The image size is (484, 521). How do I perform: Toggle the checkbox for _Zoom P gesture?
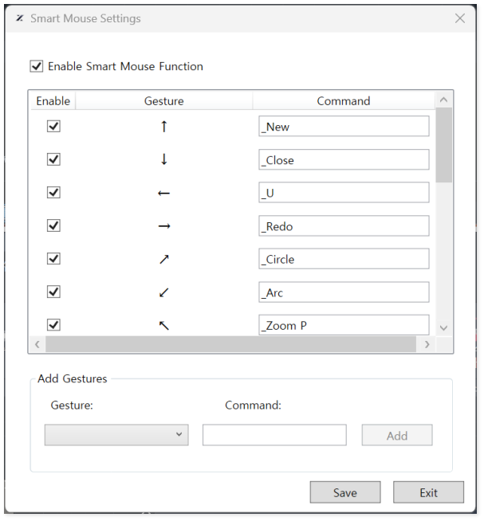click(x=53, y=324)
